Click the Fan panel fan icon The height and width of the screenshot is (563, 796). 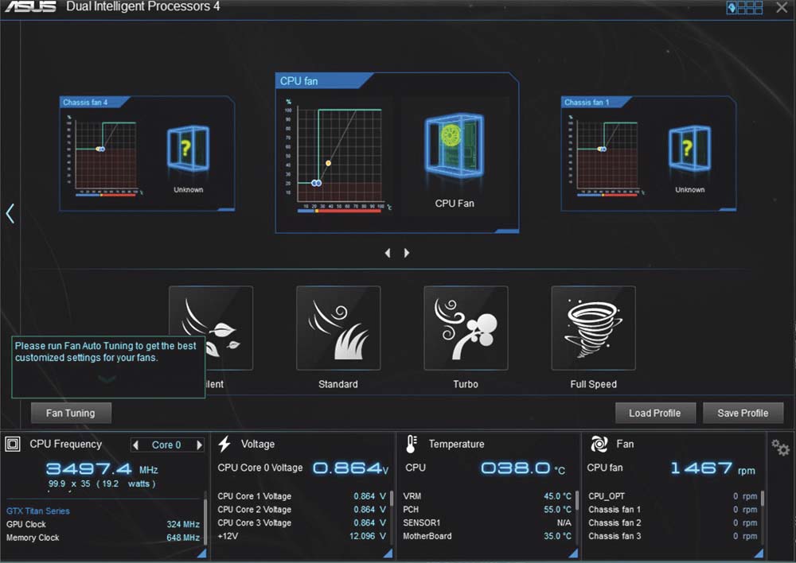point(599,444)
